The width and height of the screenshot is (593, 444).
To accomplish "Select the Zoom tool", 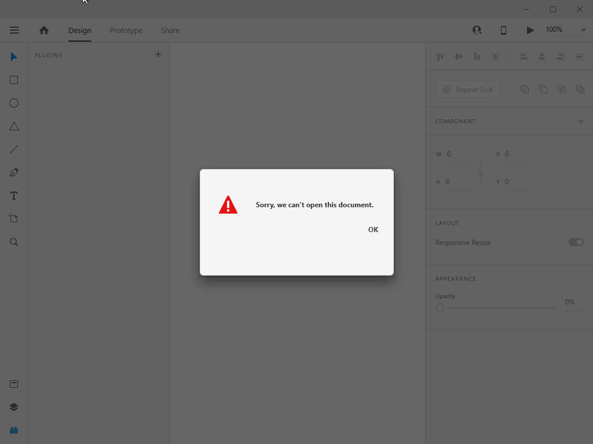I will coord(13,241).
